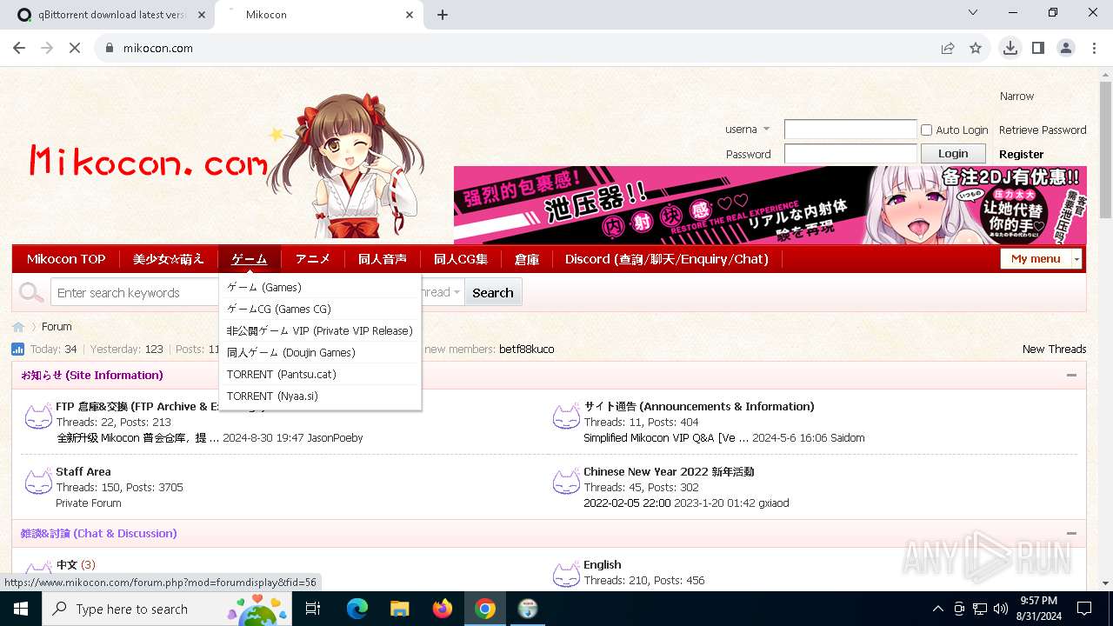Open 美少女☆萌え nav item
Viewport: 1113px width, 626px height.
(x=168, y=259)
